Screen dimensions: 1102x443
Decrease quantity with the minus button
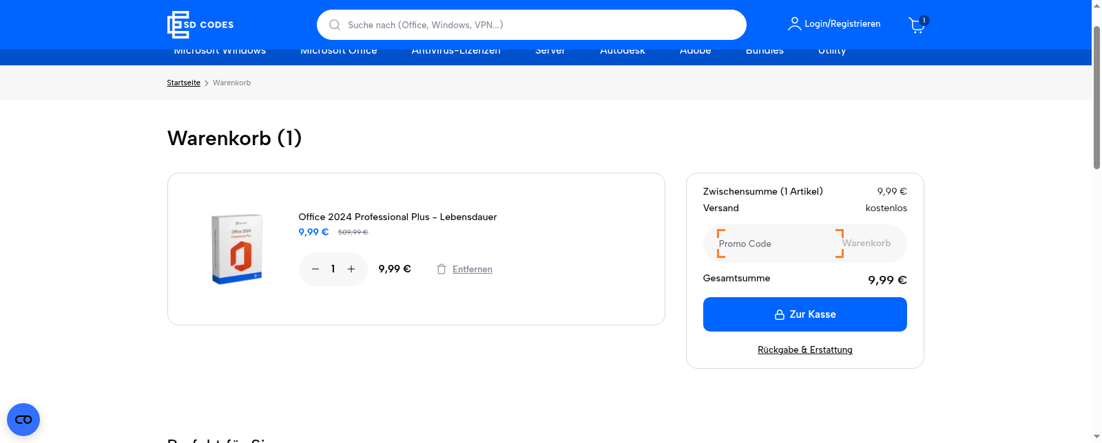click(x=315, y=269)
